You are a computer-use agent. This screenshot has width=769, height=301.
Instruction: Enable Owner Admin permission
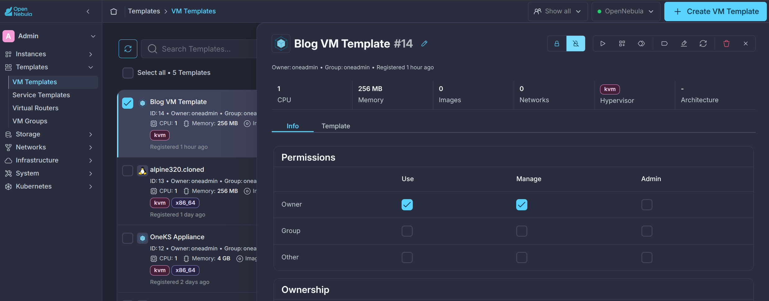point(647,205)
